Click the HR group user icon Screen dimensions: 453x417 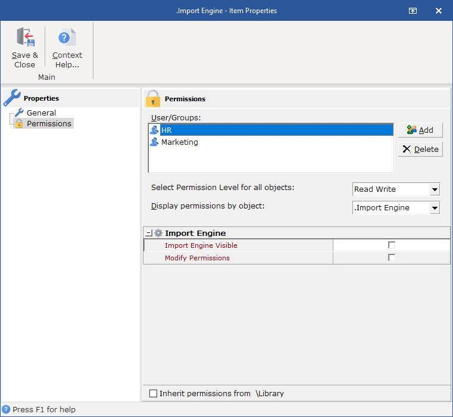[x=154, y=130]
